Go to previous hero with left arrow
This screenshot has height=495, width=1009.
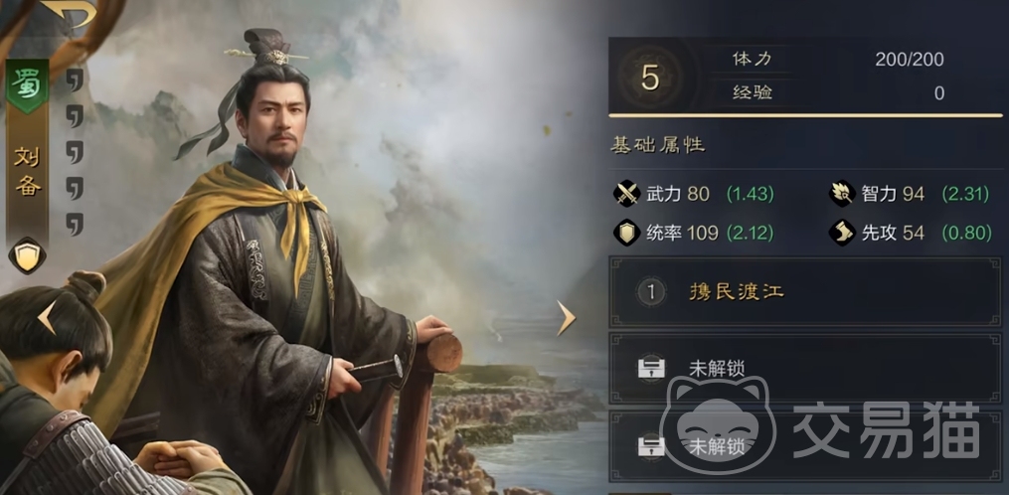[47, 317]
